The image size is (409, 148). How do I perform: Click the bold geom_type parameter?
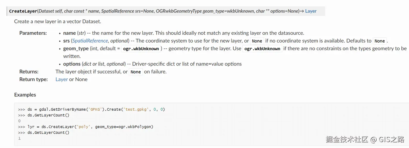click(76, 48)
